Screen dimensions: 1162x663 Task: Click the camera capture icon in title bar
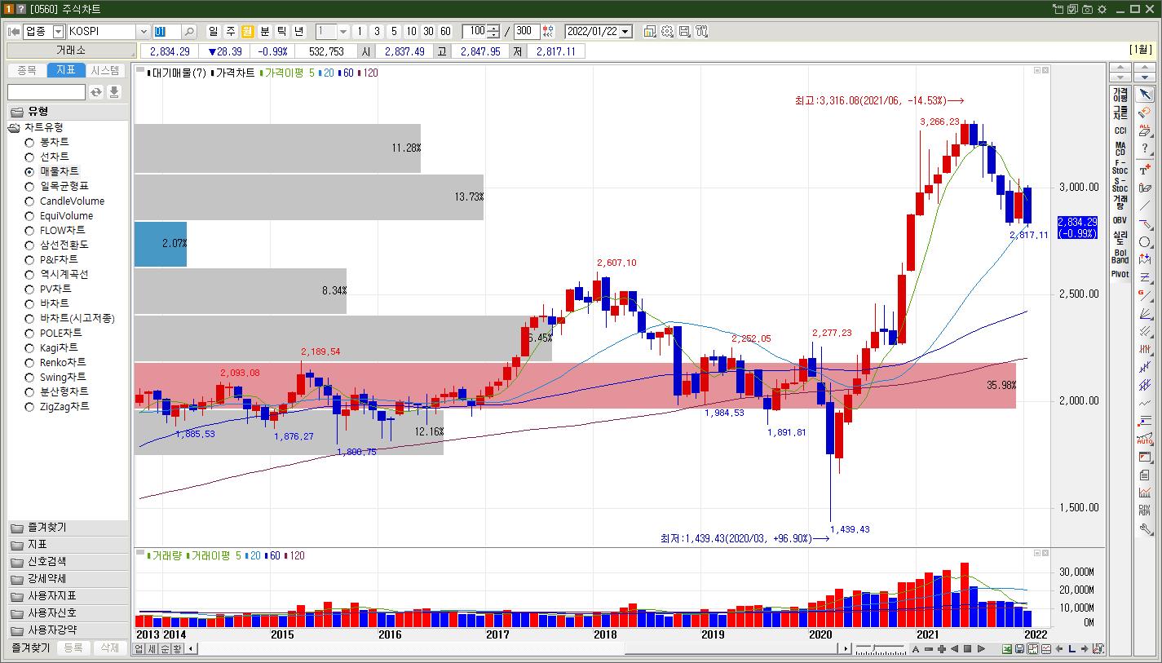1087,9
